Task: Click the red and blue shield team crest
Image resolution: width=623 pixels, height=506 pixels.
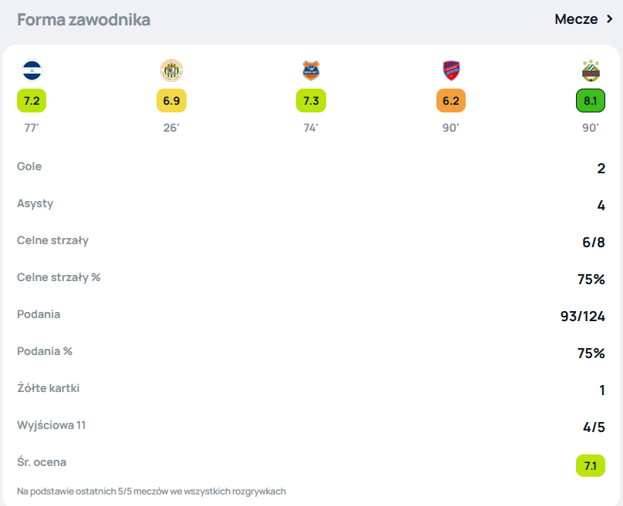Action: 451,71
